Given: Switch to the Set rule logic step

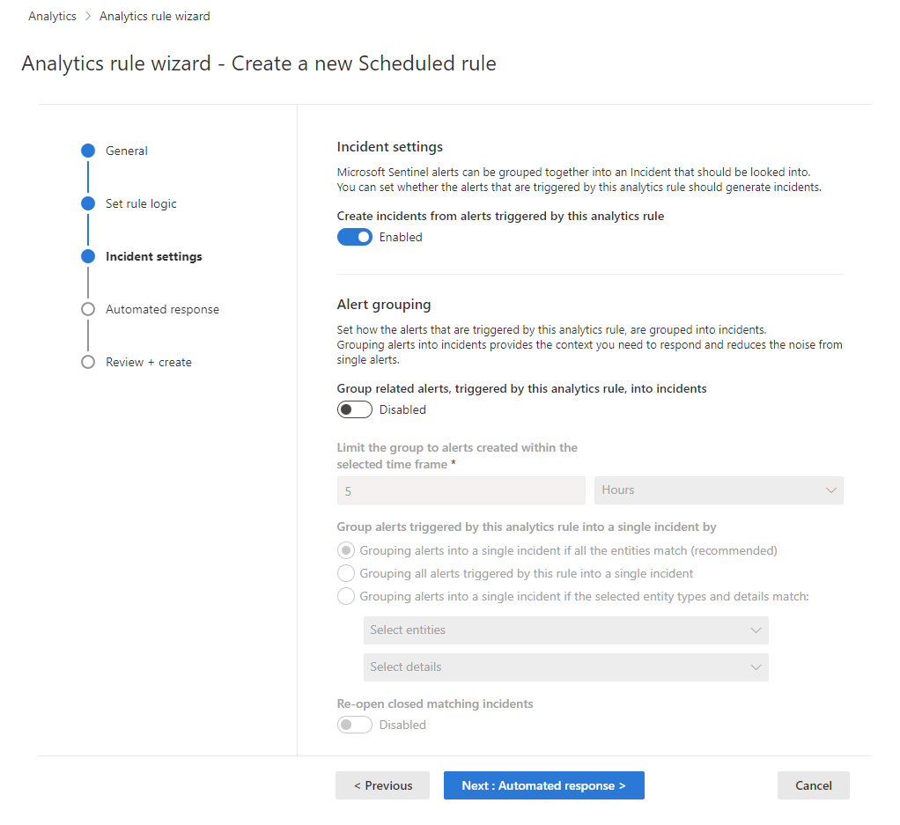Looking at the screenshot, I should pos(140,203).
